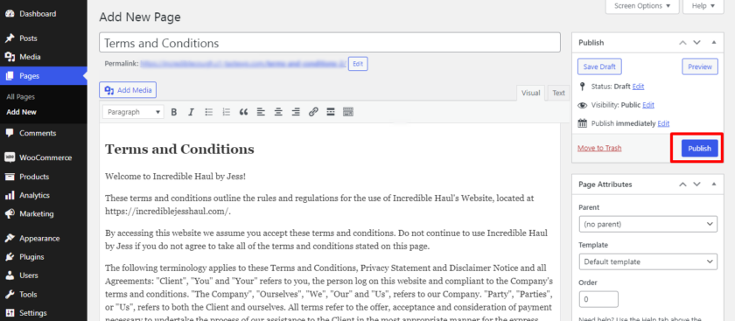Image resolution: width=735 pixels, height=321 pixels.
Task: Click the 'Welcome to Incredible Haul by Jess!' line
Action: coord(175,177)
